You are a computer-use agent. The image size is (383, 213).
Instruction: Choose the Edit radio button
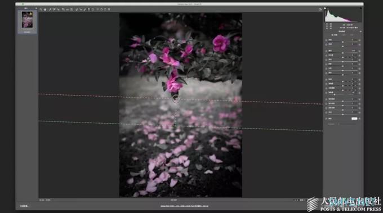point(344,35)
